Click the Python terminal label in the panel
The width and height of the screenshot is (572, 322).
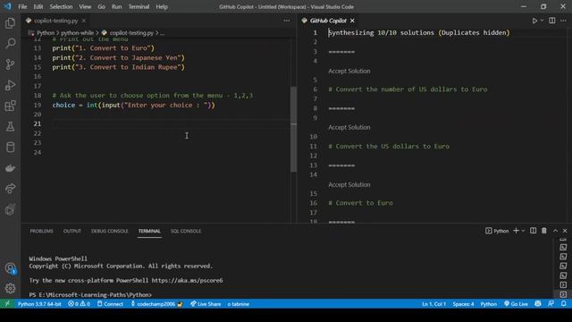coord(497,231)
